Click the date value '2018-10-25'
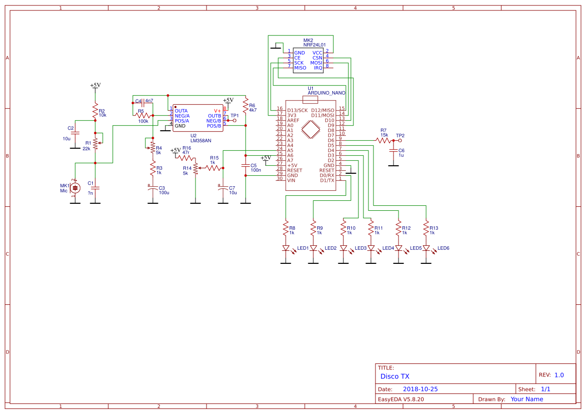The height and width of the screenshot is (414, 586). (x=420, y=389)
